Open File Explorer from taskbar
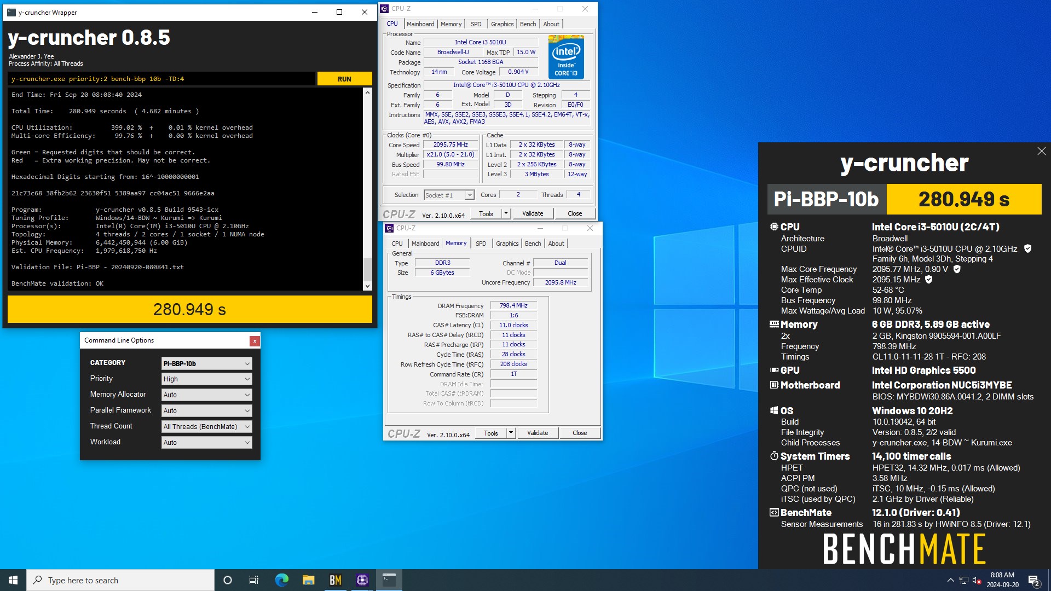Image resolution: width=1051 pixels, height=591 pixels. click(x=308, y=580)
